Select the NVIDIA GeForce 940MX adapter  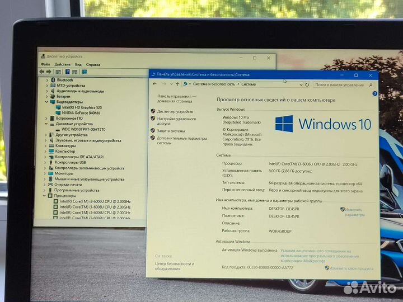coord(81,112)
